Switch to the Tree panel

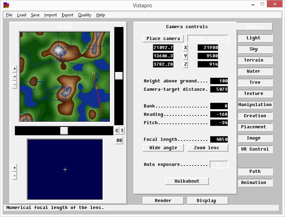(255, 82)
